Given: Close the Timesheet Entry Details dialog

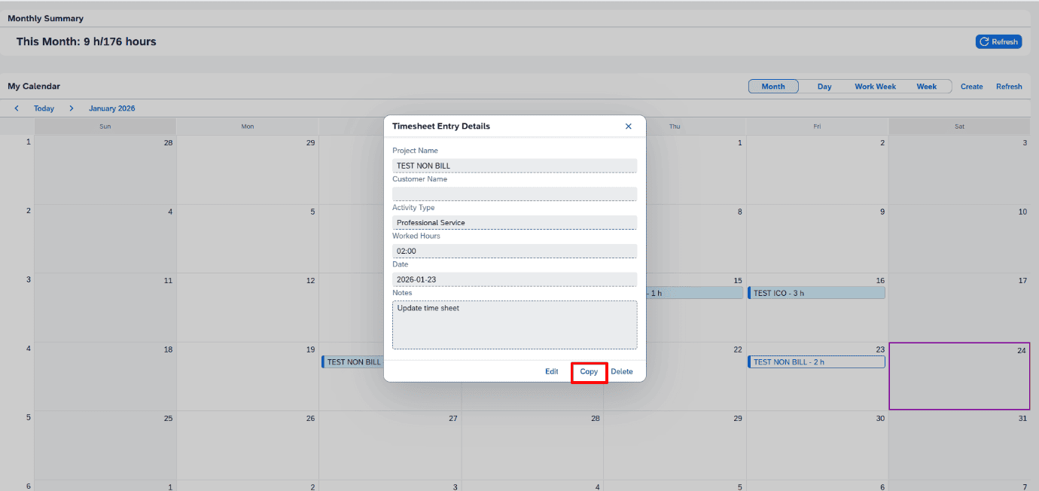Looking at the screenshot, I should click(629, 127).
